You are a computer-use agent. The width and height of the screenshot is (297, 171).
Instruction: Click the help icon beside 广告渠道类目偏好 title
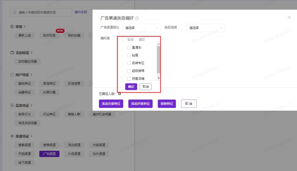click(x=137, y=18)
